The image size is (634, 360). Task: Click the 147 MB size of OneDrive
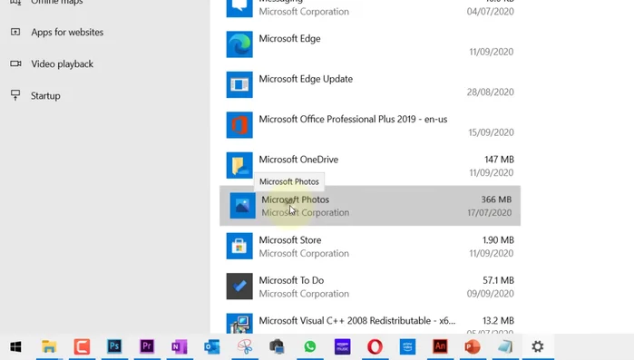click(x=500, y=160)
